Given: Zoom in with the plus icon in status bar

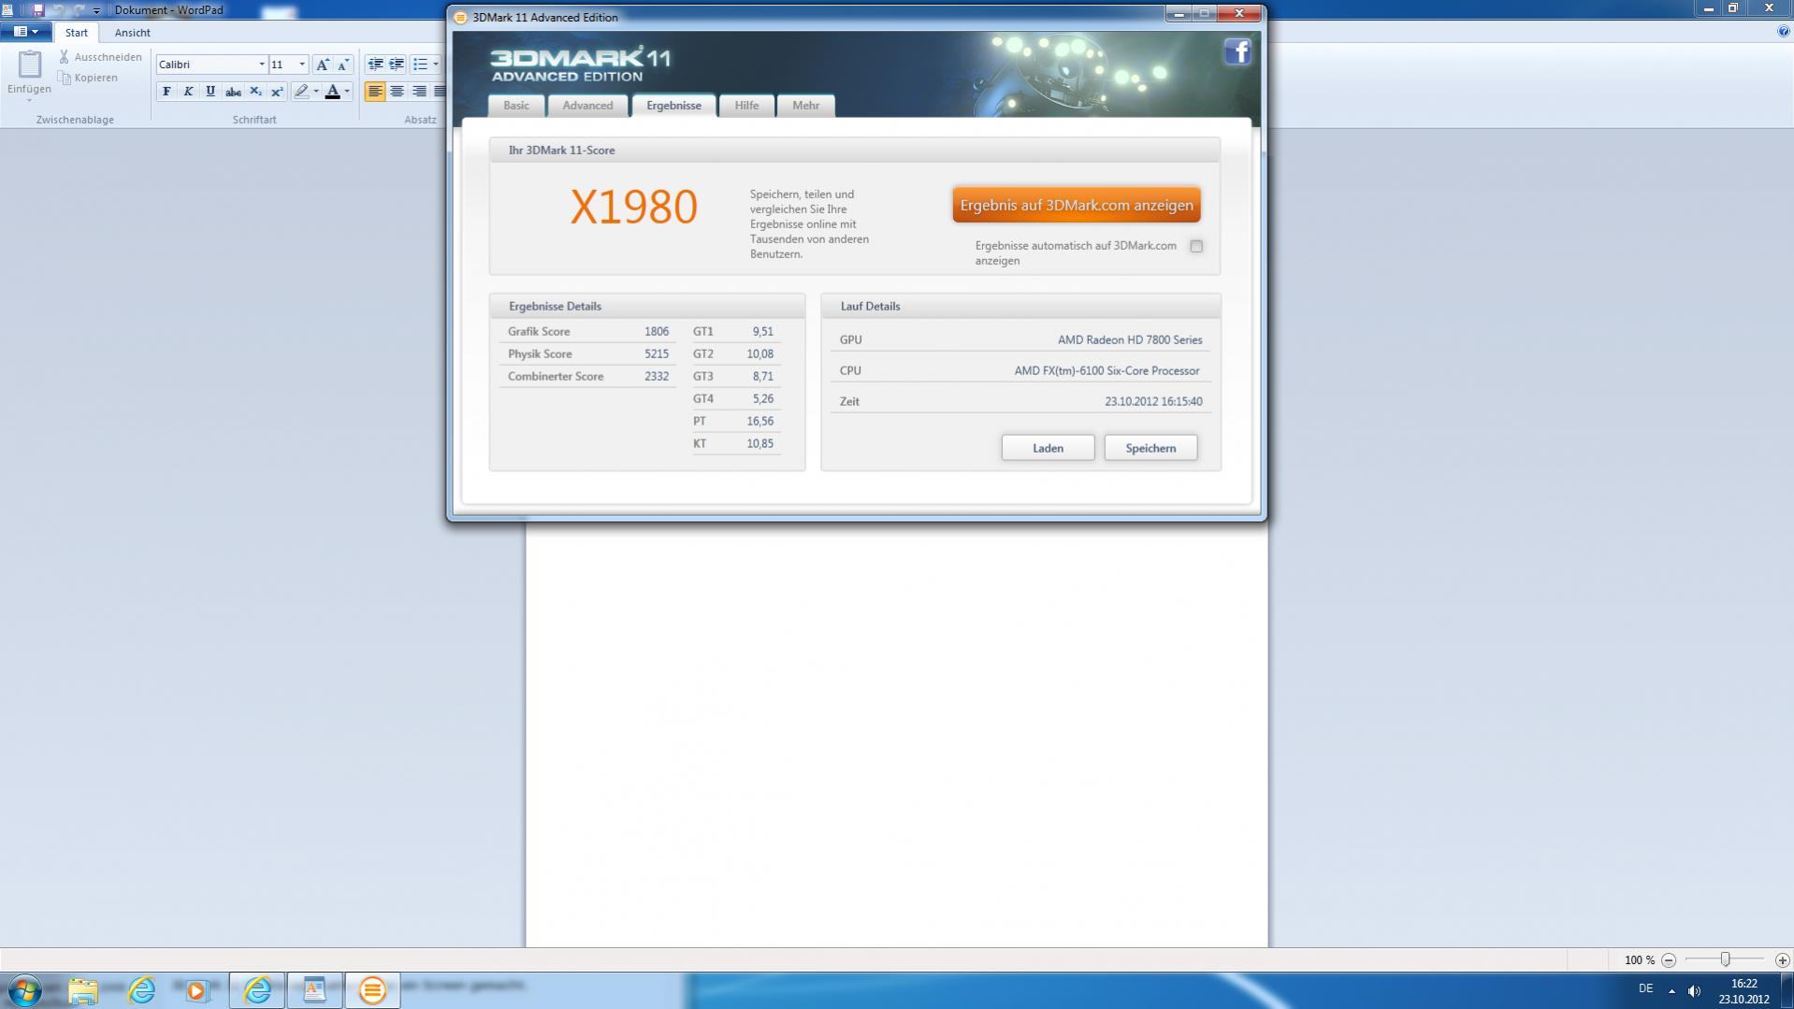Looking at the screenshot, I should pos(1782,960).
